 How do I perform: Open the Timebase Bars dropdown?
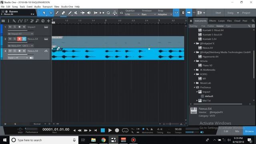(x=148, y=14)
